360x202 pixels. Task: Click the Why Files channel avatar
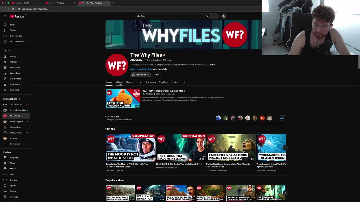tap(117, 65)
